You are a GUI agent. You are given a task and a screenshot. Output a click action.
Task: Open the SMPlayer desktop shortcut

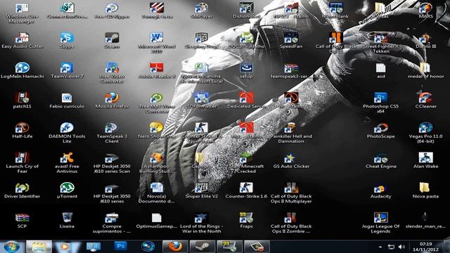[x=201, y=8]
